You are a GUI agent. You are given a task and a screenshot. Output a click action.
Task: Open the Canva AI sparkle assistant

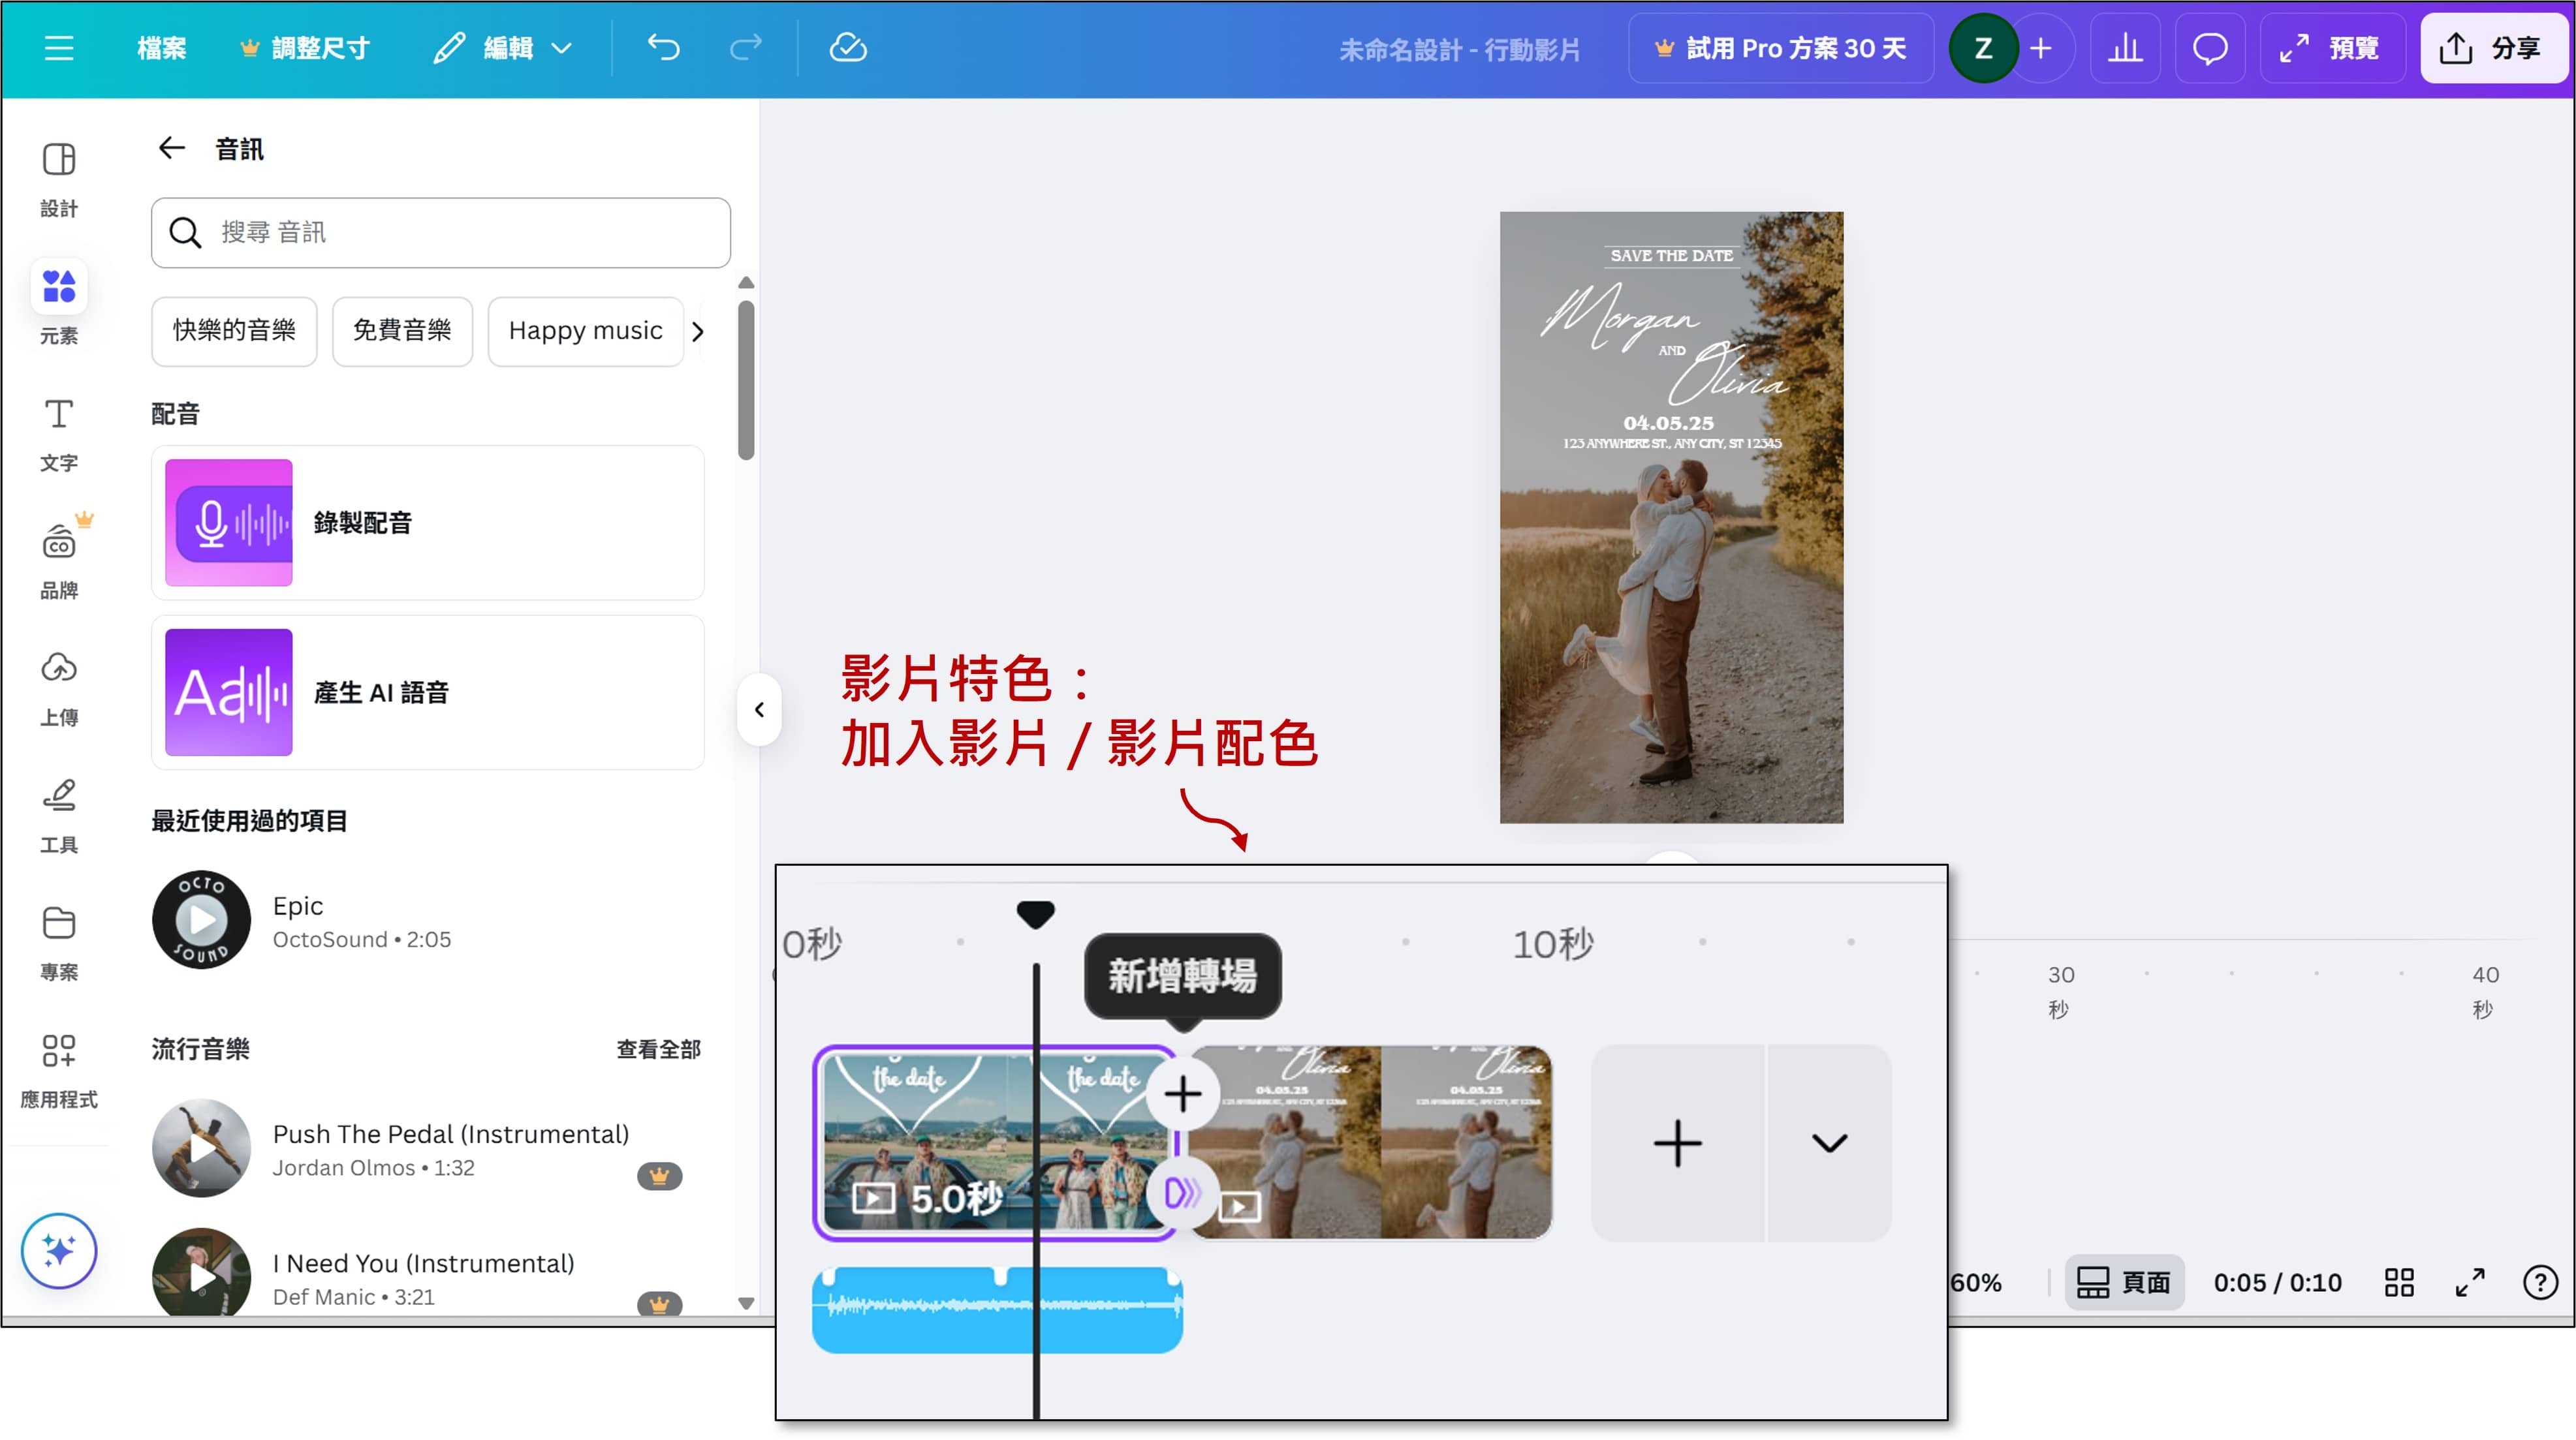pyautogui.click(x=59, y=1250)
